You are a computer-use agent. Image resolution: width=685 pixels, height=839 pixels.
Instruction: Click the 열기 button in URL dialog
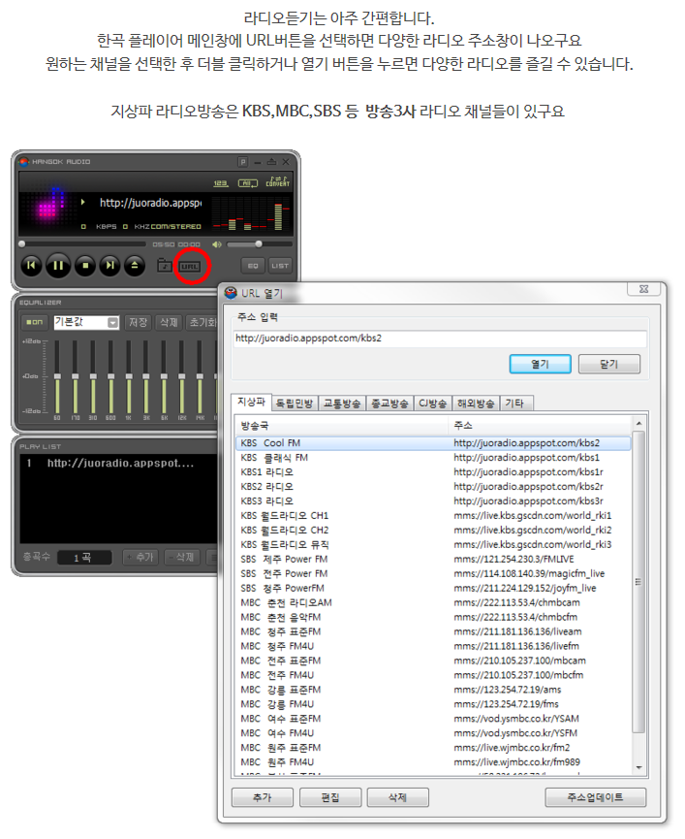[541, 364]
